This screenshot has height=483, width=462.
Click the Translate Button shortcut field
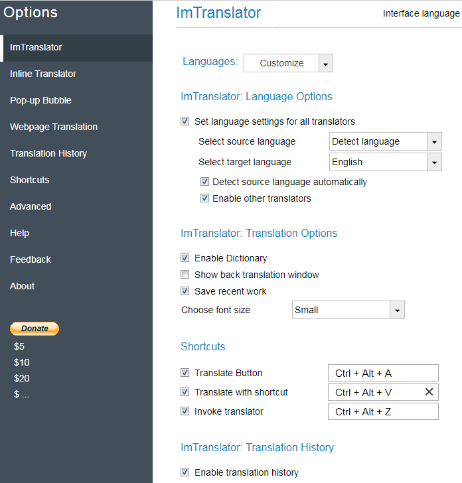383,373
